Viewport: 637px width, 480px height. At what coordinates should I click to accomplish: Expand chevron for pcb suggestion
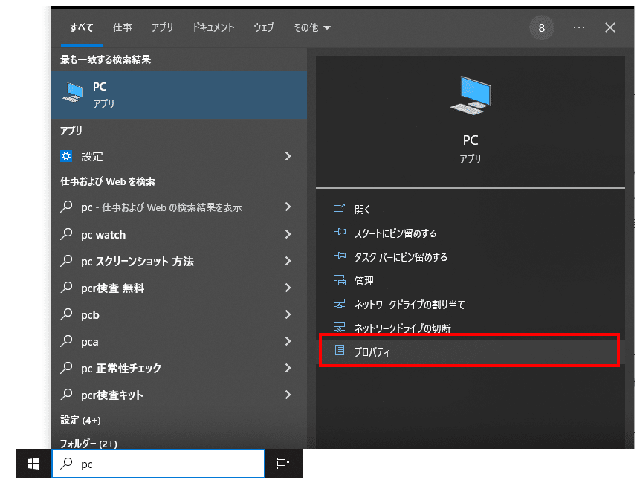point(288,314)
